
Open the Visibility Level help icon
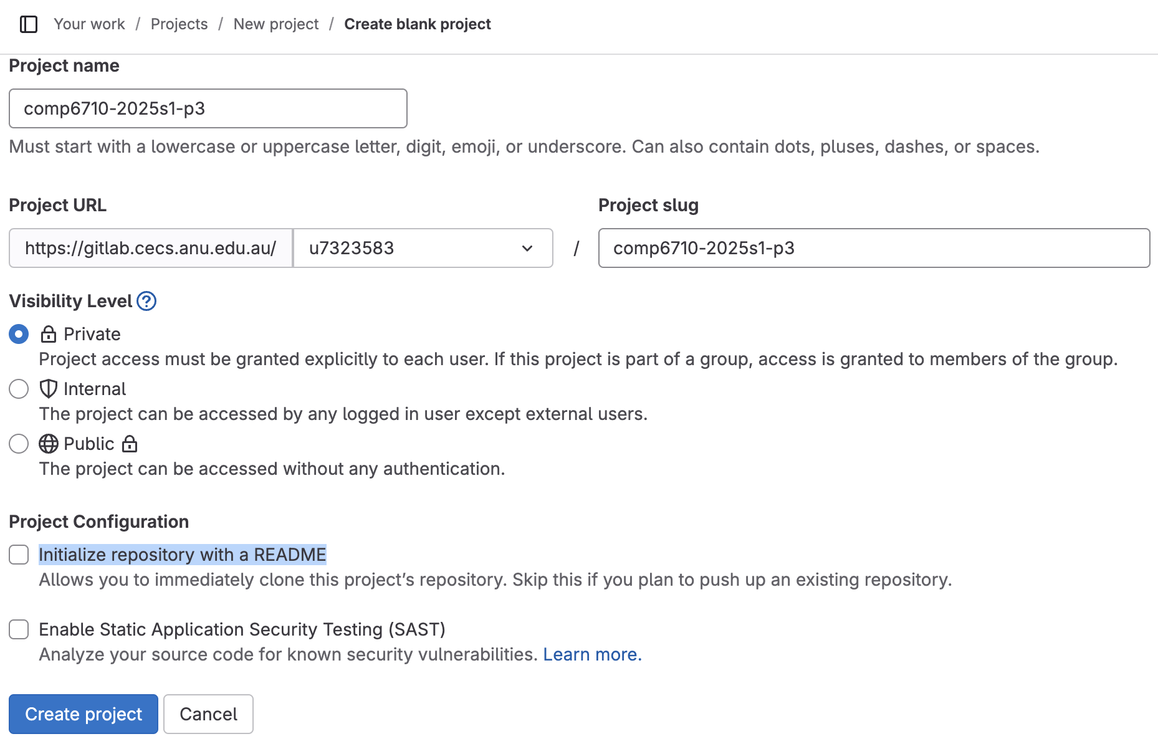click(146, 302)
